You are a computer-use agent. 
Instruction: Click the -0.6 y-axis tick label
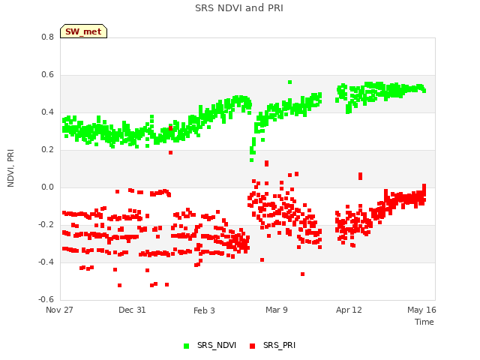tap(46, 299)
